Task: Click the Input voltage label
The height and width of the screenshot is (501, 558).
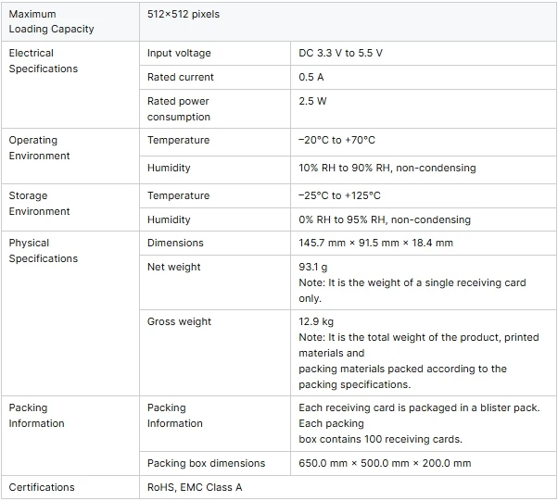Action: pos(179,53)
